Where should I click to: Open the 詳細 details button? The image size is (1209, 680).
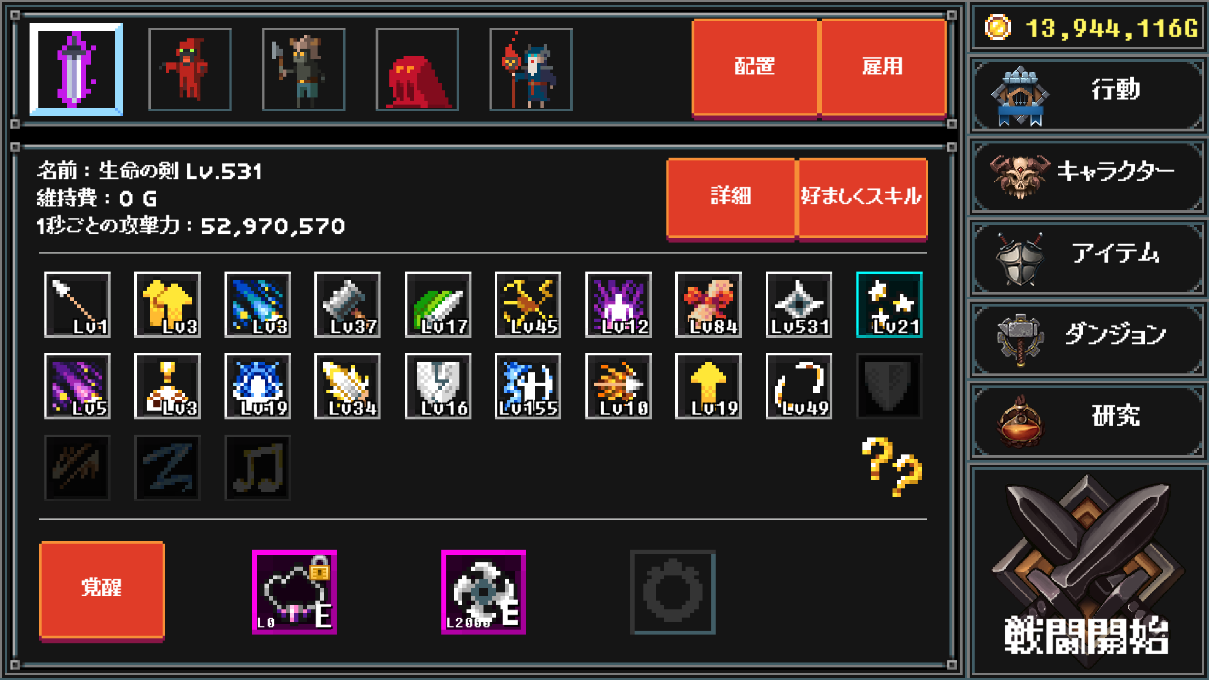731,198
